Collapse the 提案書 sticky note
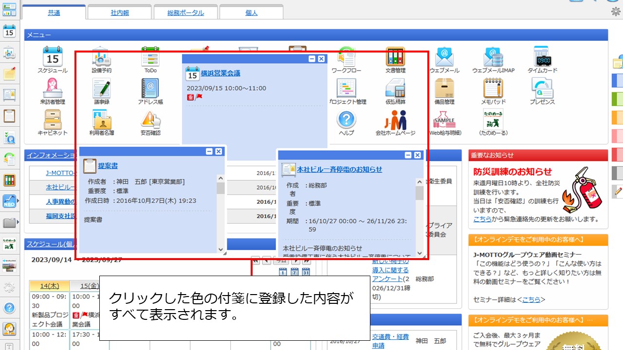Image resolution: width=623 pixels, height=350 pixels. click(x=209, y=152)
